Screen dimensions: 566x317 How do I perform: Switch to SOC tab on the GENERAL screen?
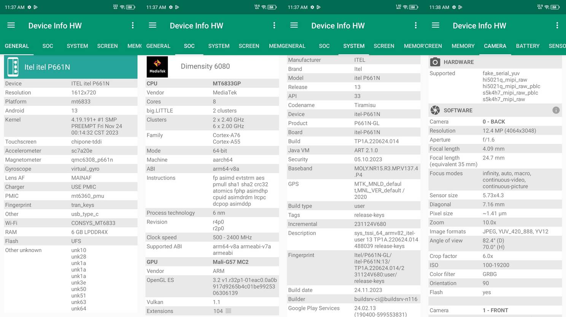click(48, 46)
